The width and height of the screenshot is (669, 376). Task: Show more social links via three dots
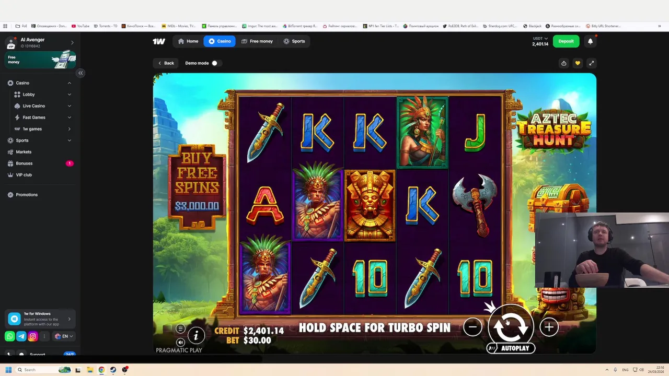point(44,336)
